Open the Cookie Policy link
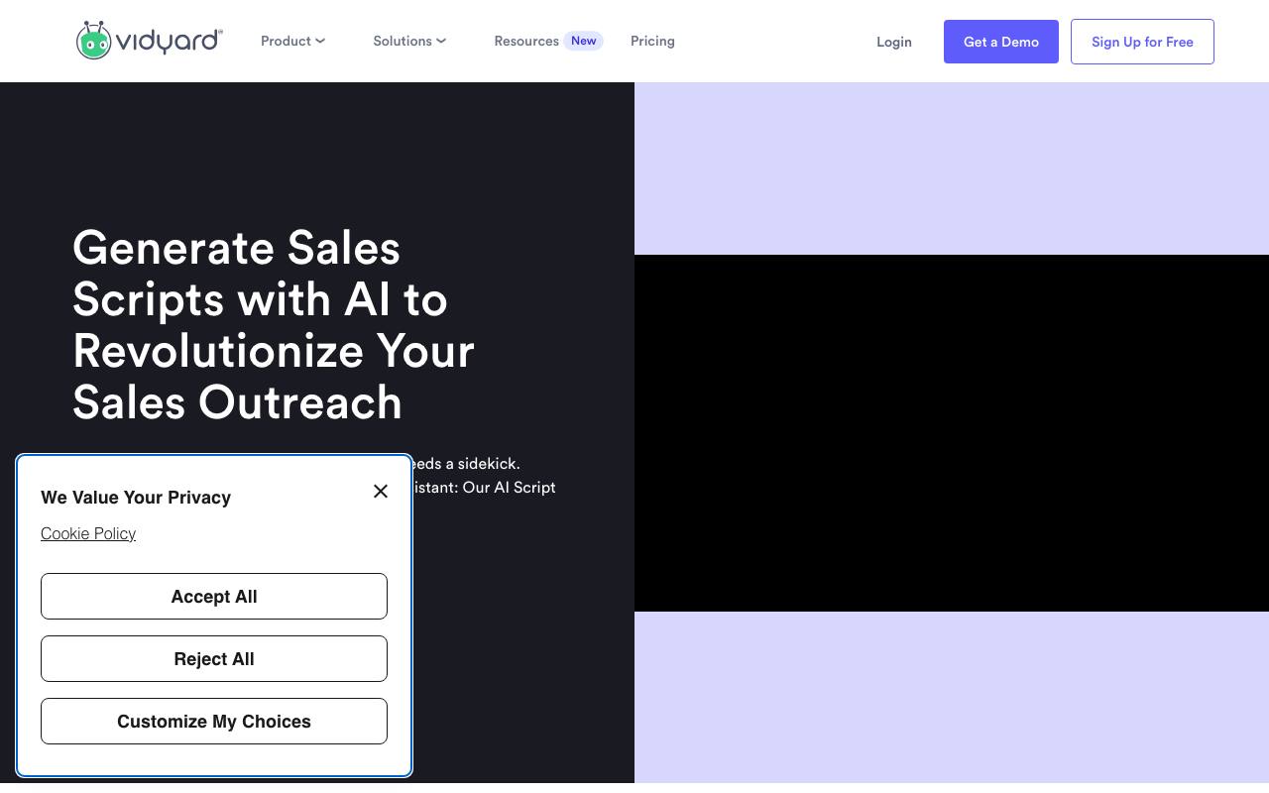 88,533
